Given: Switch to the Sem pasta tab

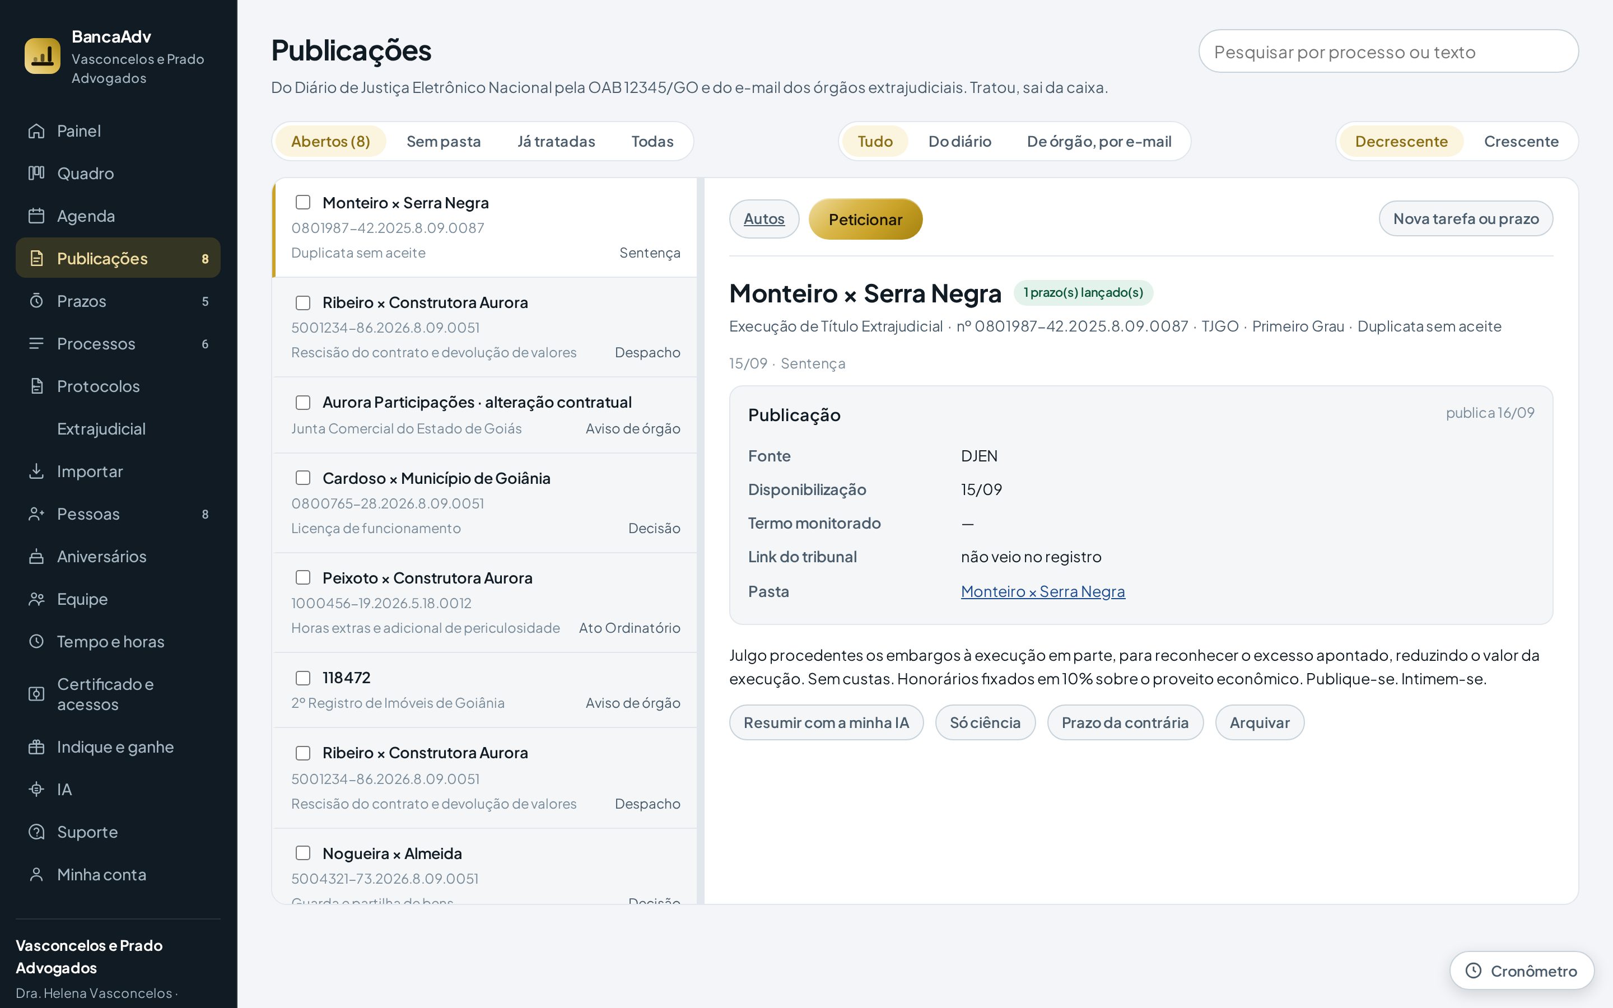Looking at the screenshot, I should tap(443, 141).
